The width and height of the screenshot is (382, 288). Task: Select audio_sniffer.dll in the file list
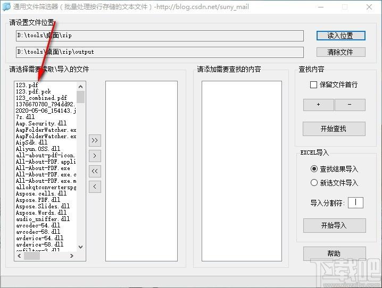tap(43, 219)
